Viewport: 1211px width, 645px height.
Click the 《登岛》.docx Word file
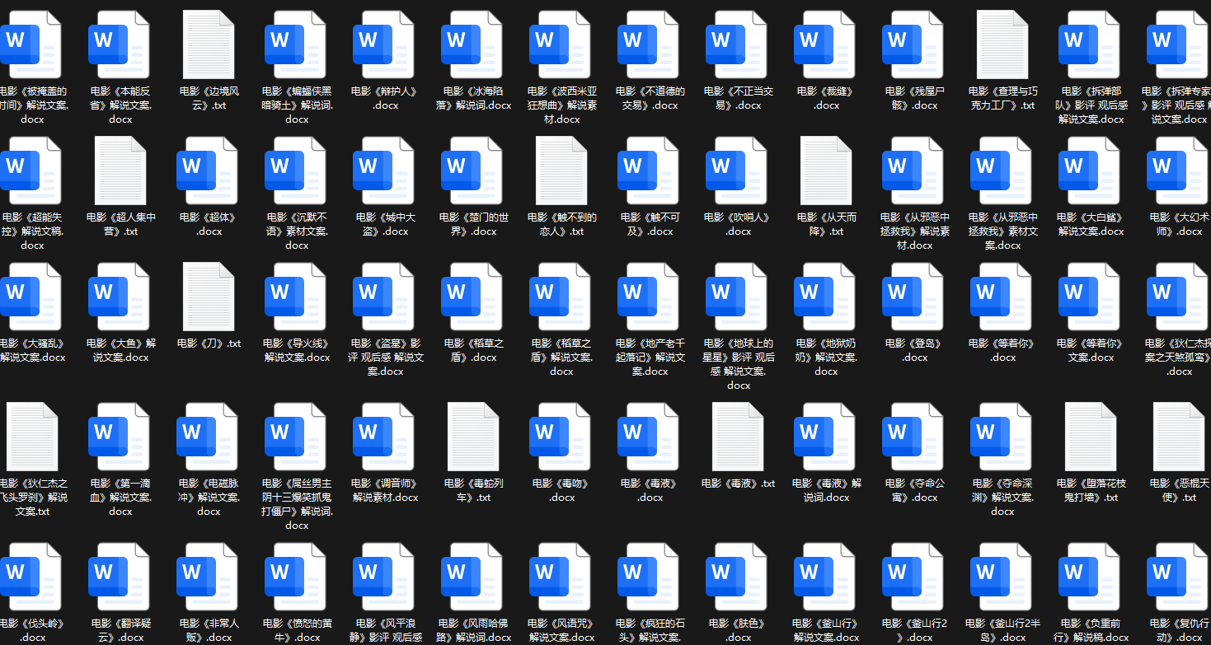(x=914, y=296)
